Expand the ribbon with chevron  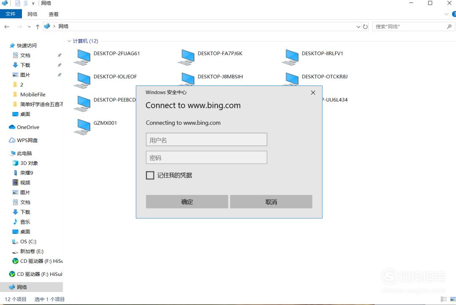[446, 14]
